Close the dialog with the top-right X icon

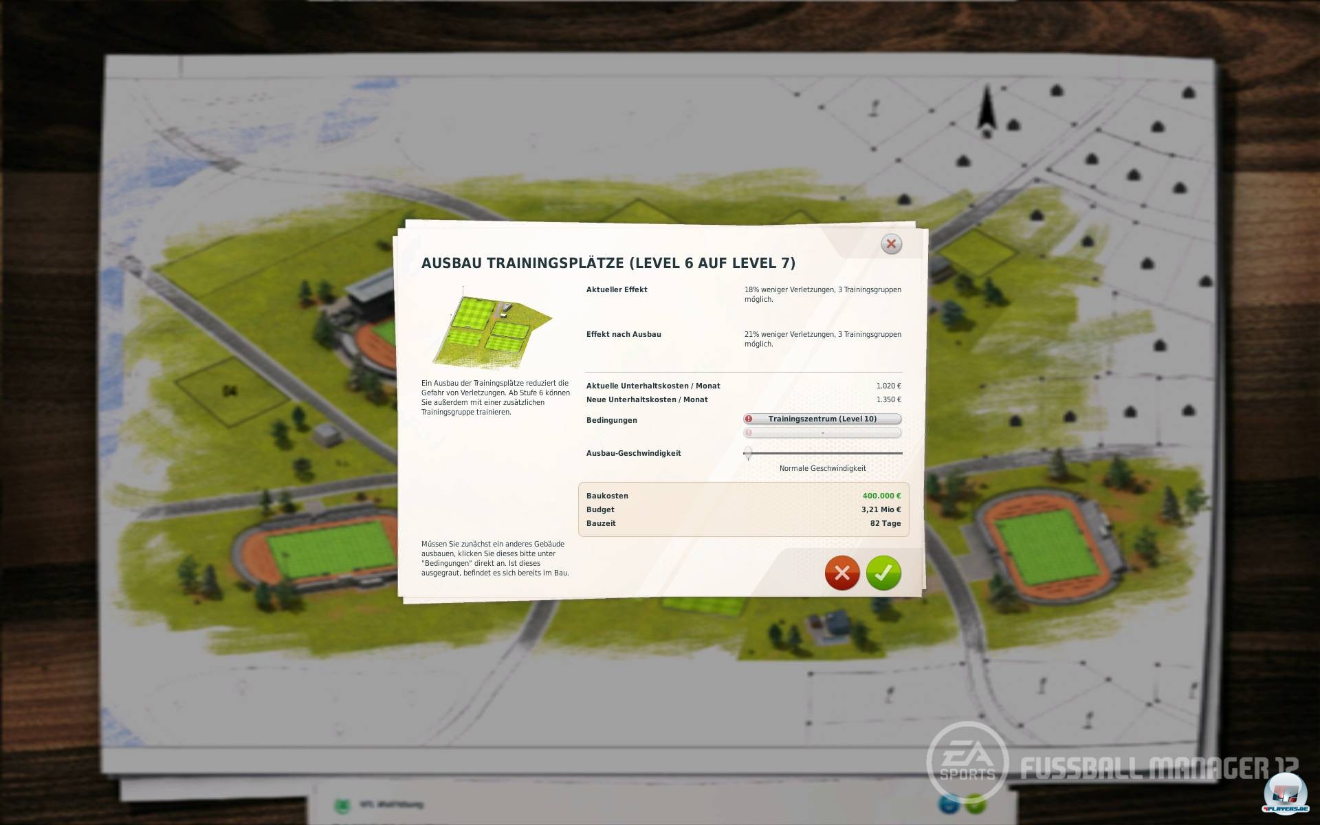pos(891,244)
